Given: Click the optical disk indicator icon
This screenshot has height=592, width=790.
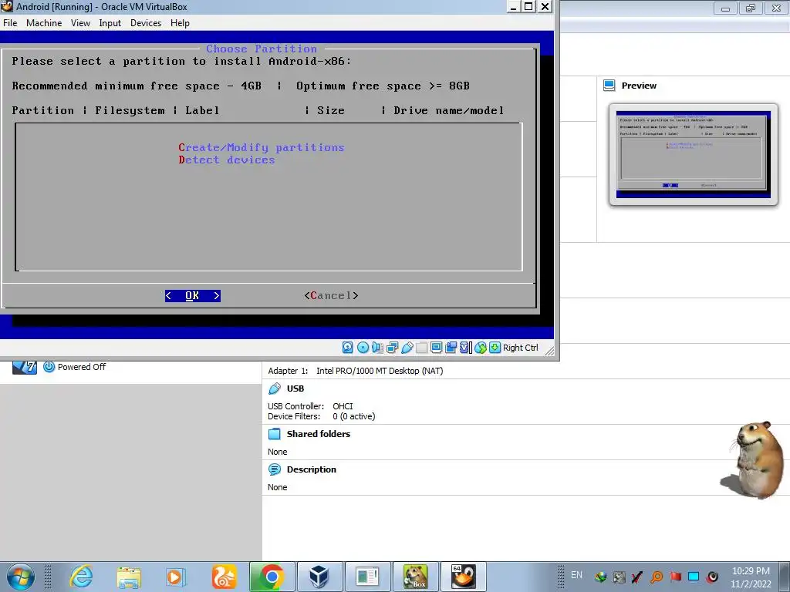Looking at the screenshot, I should [363, 348].
